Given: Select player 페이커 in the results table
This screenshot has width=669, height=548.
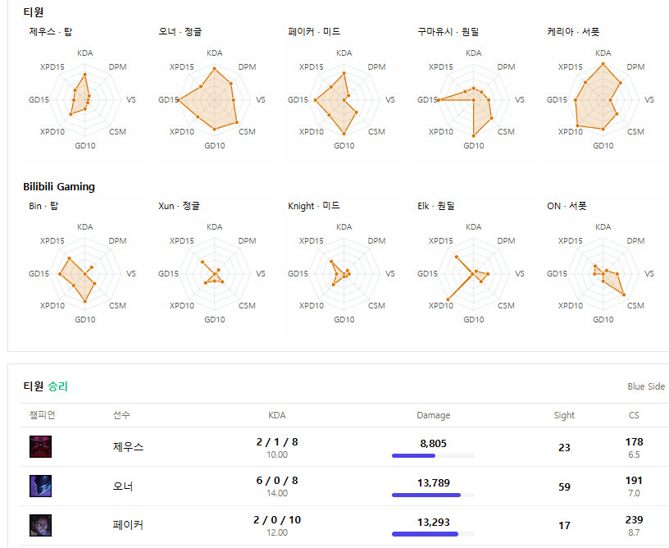Looking at the screenshot, I should click(x=128, y=525).
